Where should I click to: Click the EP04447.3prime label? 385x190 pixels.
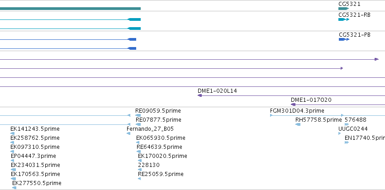pyautogui.click(x=33, y=156)
